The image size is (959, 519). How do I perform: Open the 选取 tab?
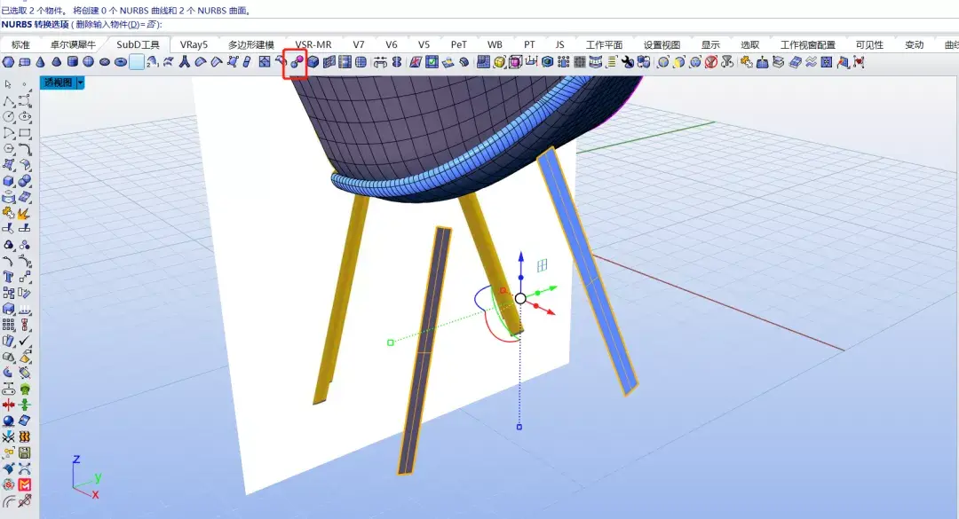749,44
